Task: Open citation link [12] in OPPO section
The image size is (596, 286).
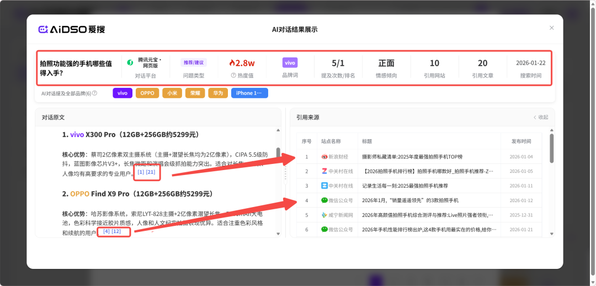Action: pyautogui.click(x=116, y=231)
